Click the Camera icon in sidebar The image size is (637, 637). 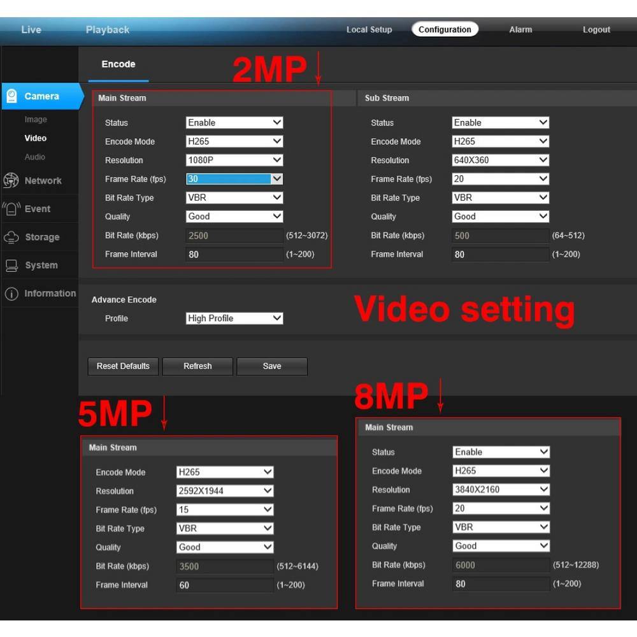point(11,96)
